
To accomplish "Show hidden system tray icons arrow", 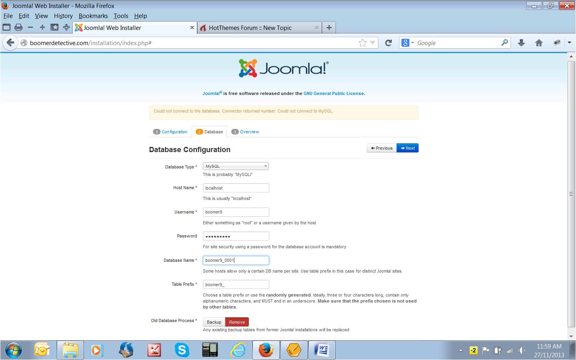I will pos(461,350).
